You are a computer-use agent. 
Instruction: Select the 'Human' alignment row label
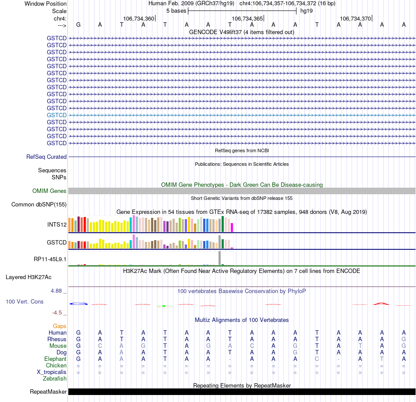(x=57, y=332)
